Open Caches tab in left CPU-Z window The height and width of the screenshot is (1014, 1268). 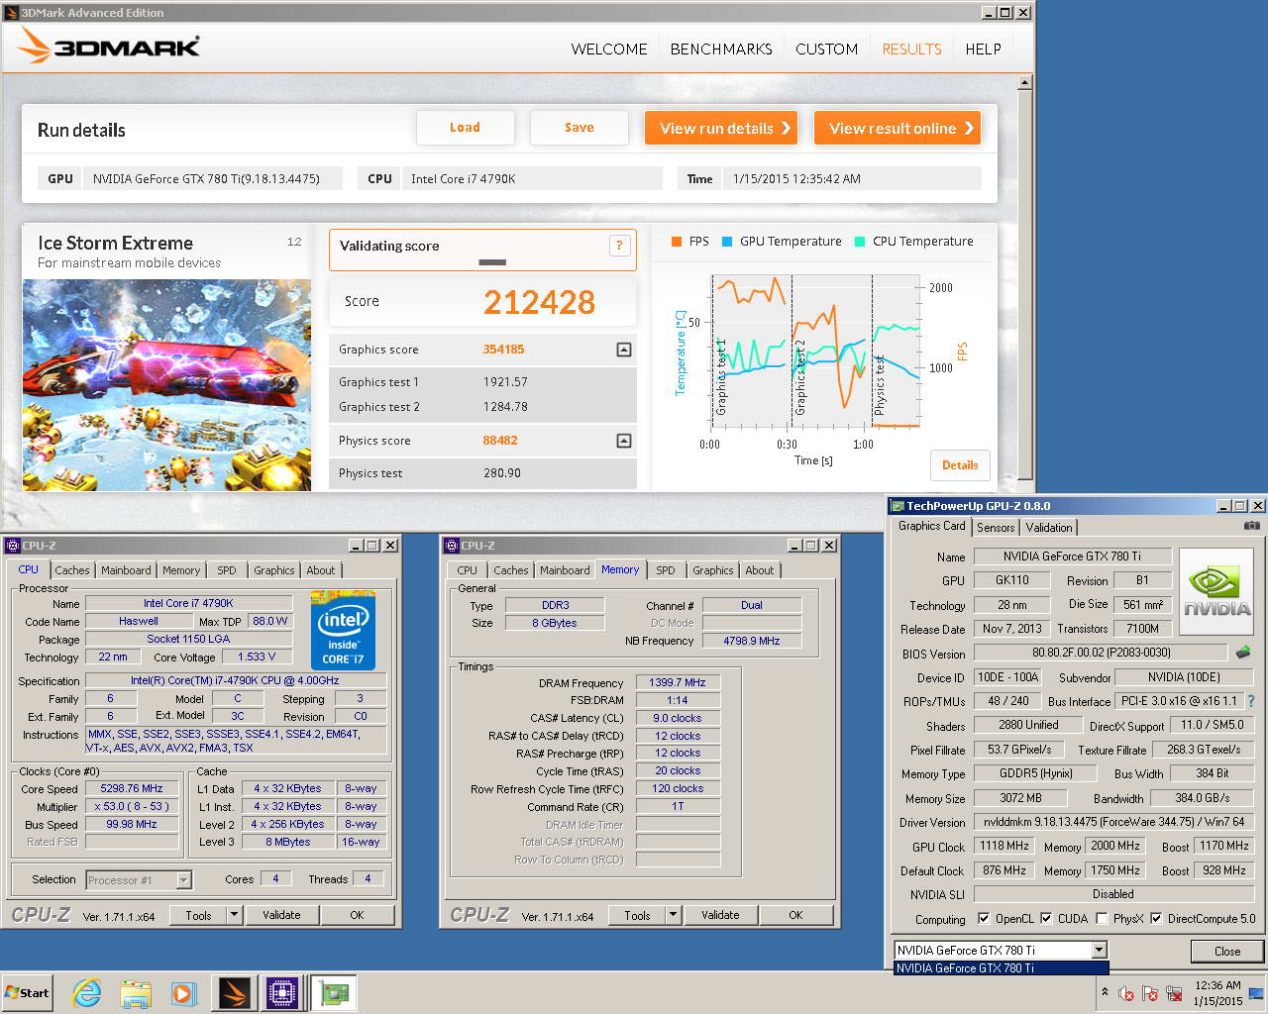coord(72,570)
